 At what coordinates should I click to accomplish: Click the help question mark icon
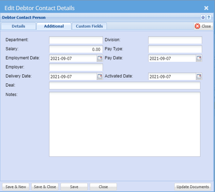pos(209,17)
